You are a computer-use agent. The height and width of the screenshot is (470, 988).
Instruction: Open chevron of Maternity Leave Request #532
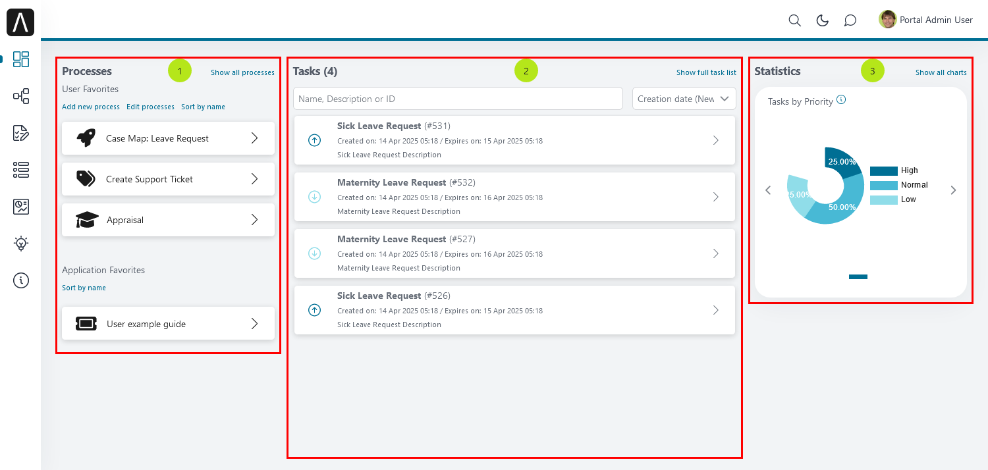click(x=716, y=197)
